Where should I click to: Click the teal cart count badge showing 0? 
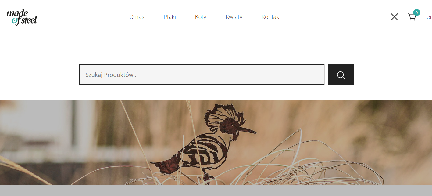pos(416,13)
